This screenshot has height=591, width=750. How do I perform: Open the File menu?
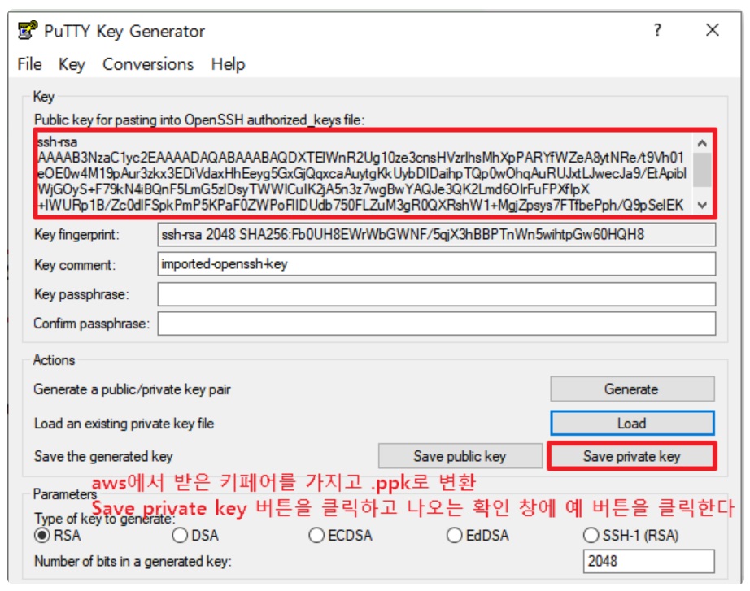tap(29, 64)
